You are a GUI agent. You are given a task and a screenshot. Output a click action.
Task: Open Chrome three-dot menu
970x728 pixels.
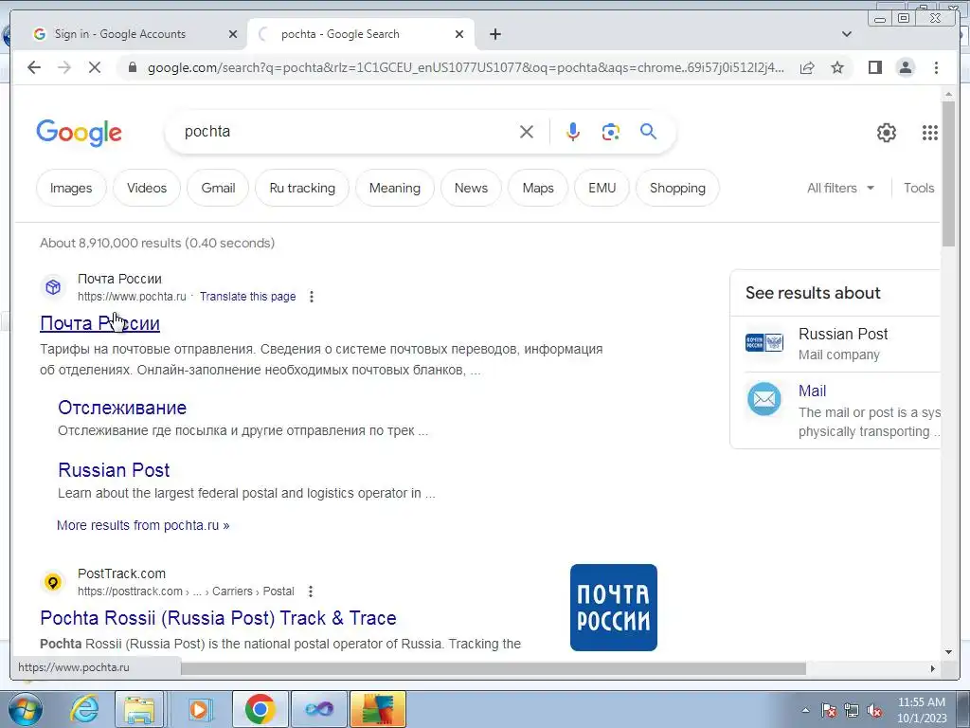(936, 67)
